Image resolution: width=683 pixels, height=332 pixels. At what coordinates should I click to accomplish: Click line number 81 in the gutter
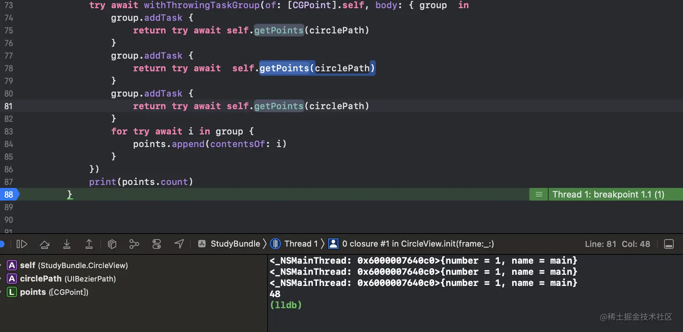click(9, 107)
